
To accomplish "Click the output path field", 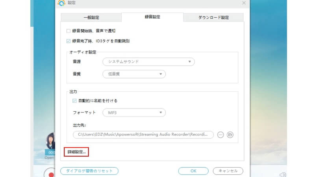I will coord(143,135).
